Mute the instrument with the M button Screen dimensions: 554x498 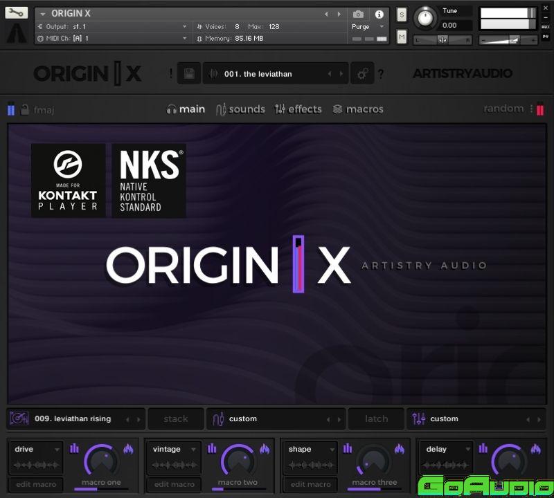[x=402, y=37]
